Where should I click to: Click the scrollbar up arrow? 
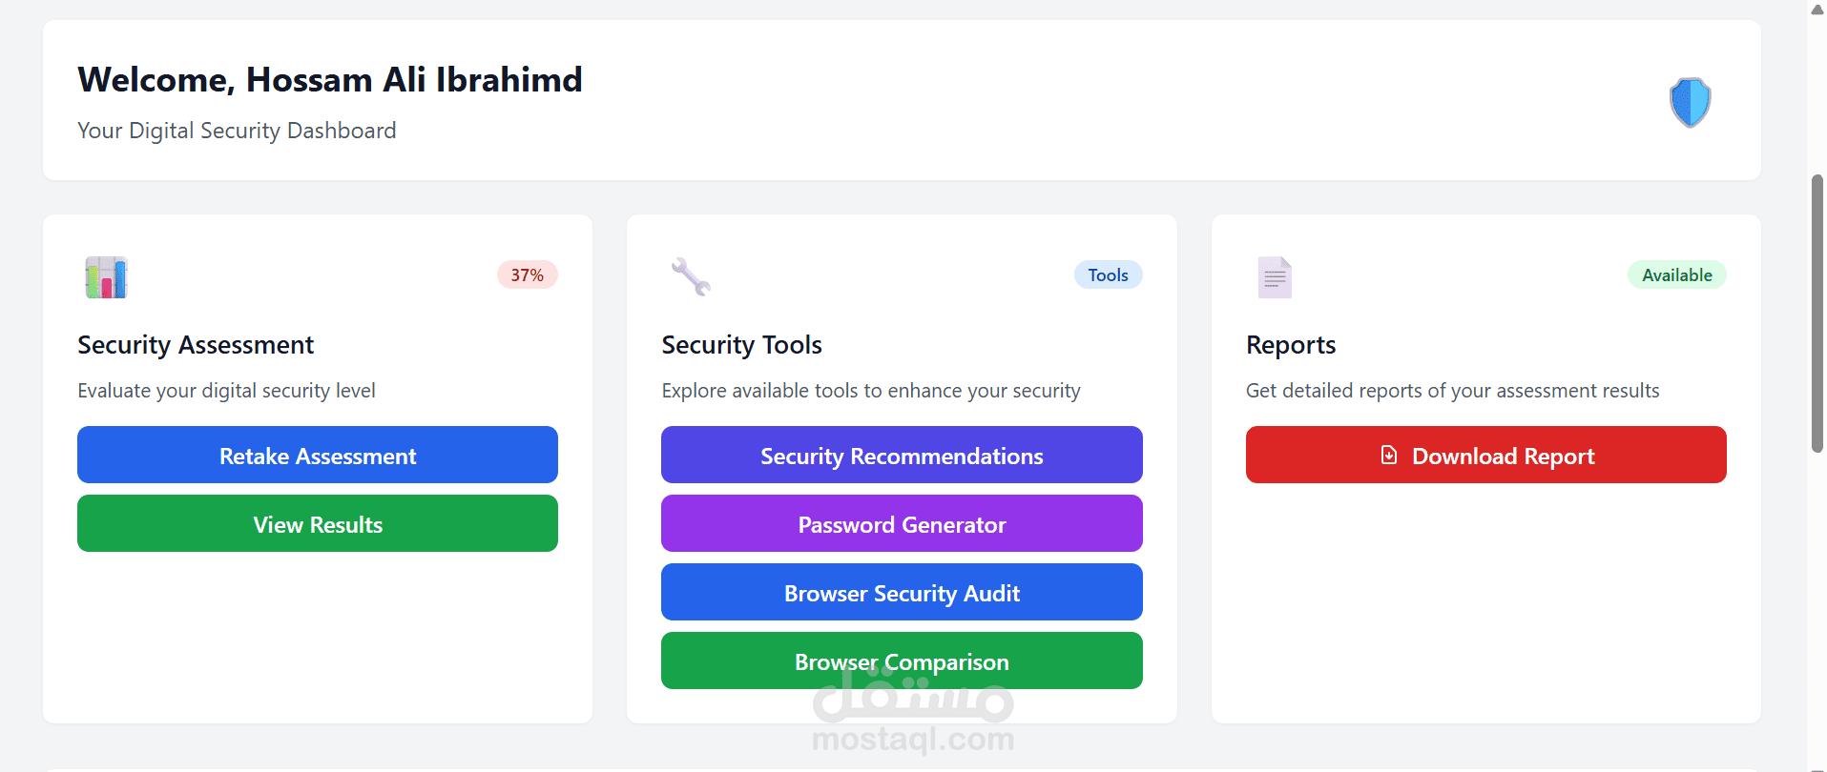(1817, 10)
